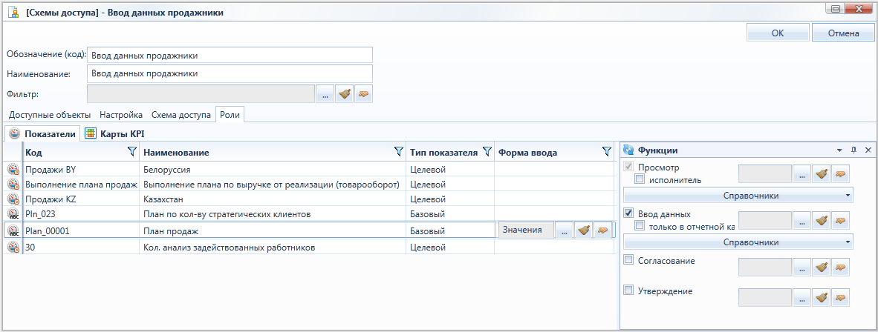
Task: Click filter funnel icon in Код column header
Action: pyautogui.click(x=132, y=151)
